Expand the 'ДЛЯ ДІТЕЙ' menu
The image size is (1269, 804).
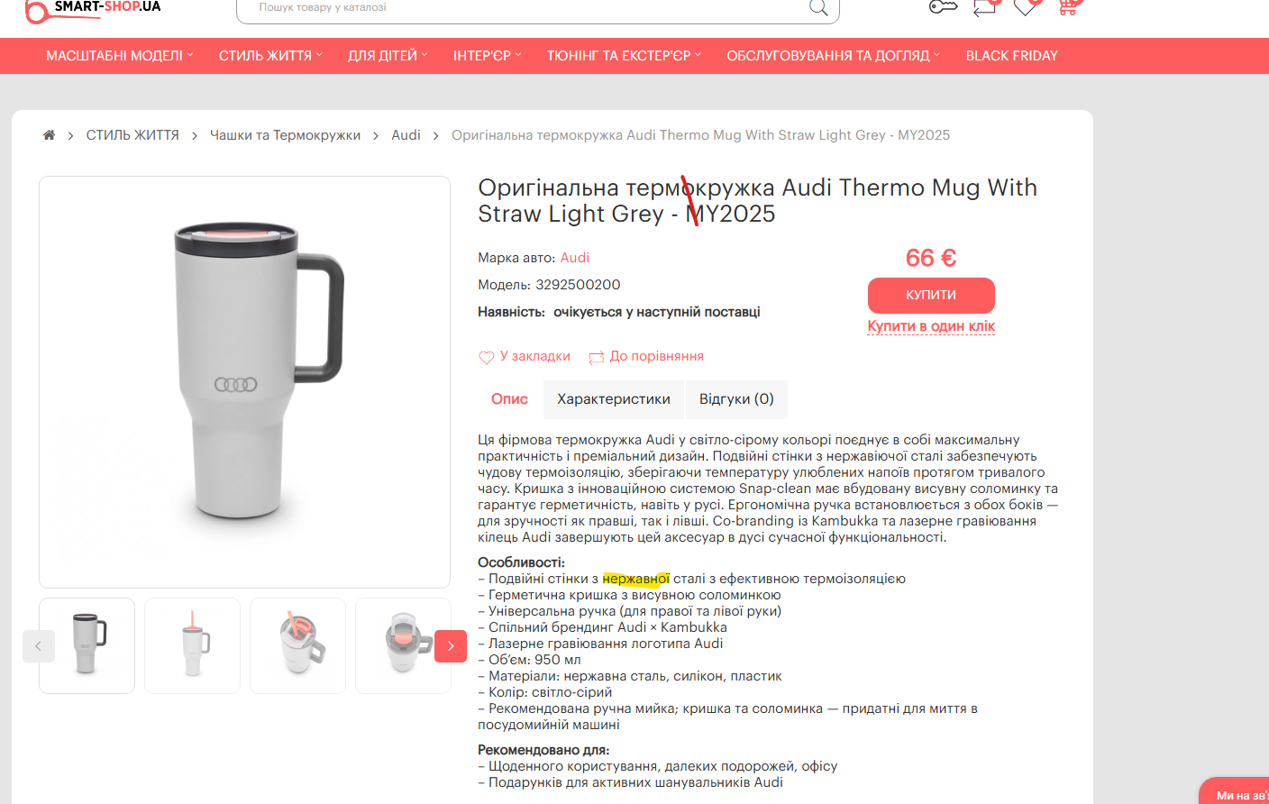coord(388,56)
